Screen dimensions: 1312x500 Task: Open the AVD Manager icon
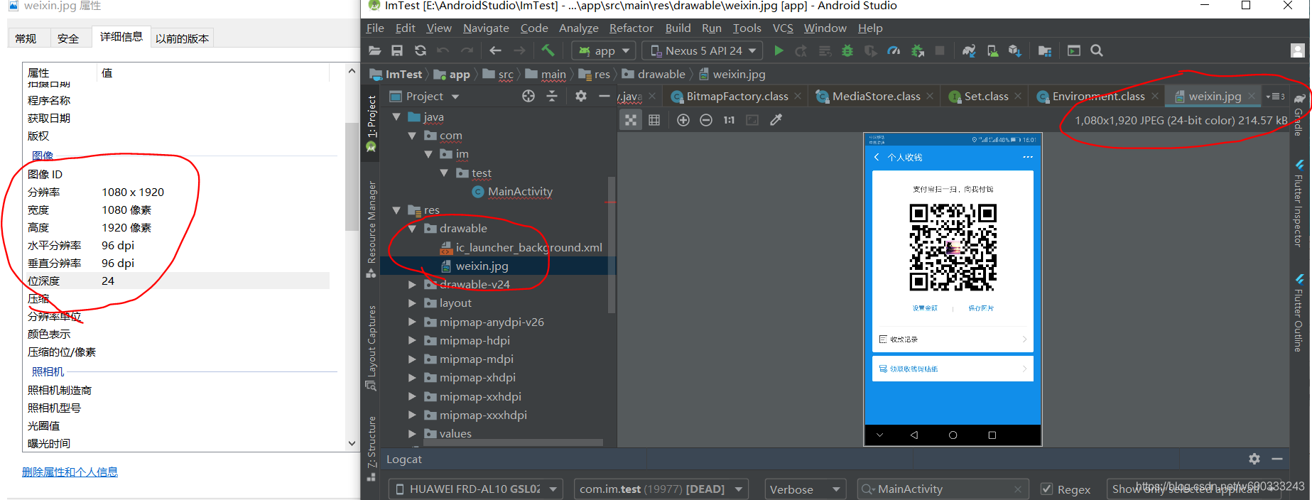click(992, 50)
